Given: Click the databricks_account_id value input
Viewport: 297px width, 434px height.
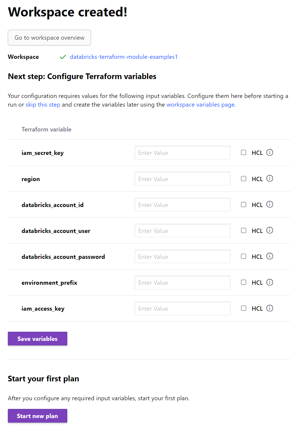Looking at the screenshot, I should [x=182, y=205].
